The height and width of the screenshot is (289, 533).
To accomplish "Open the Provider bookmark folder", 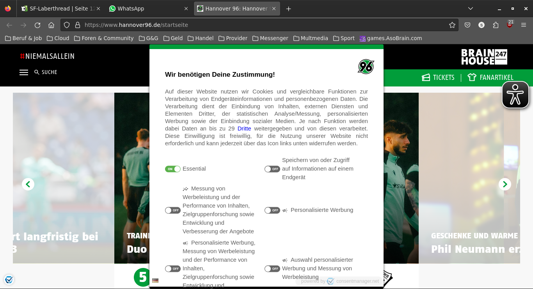I will coord(233,38).
